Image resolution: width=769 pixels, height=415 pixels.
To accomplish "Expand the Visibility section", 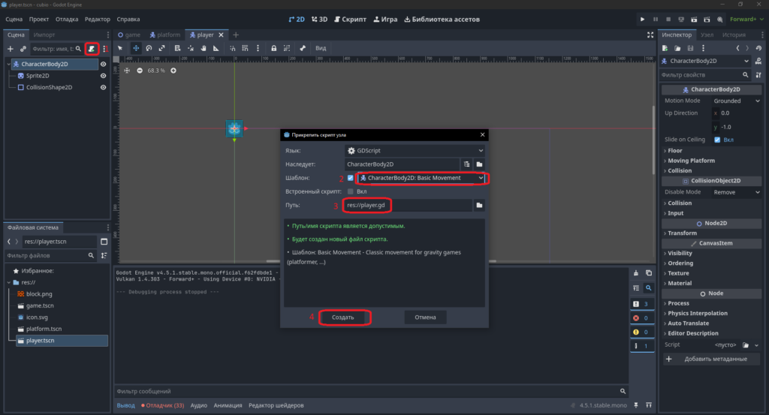I will [679, 254].
